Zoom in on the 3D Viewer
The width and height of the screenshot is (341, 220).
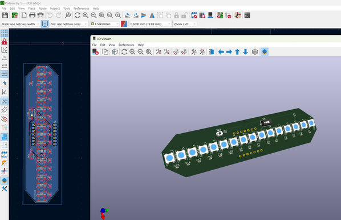(x=132, y=52)
